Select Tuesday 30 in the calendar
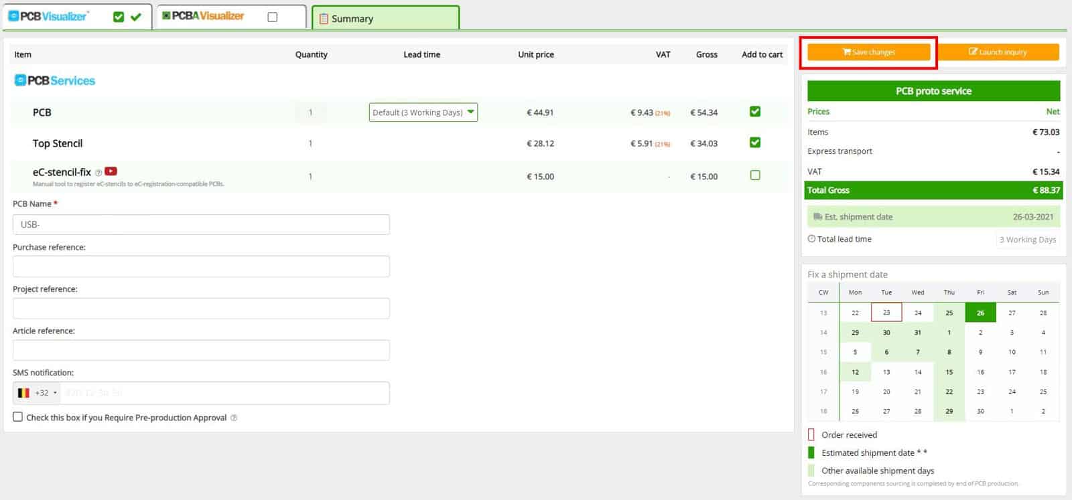Screen dimensions: 1072x500 886,332
